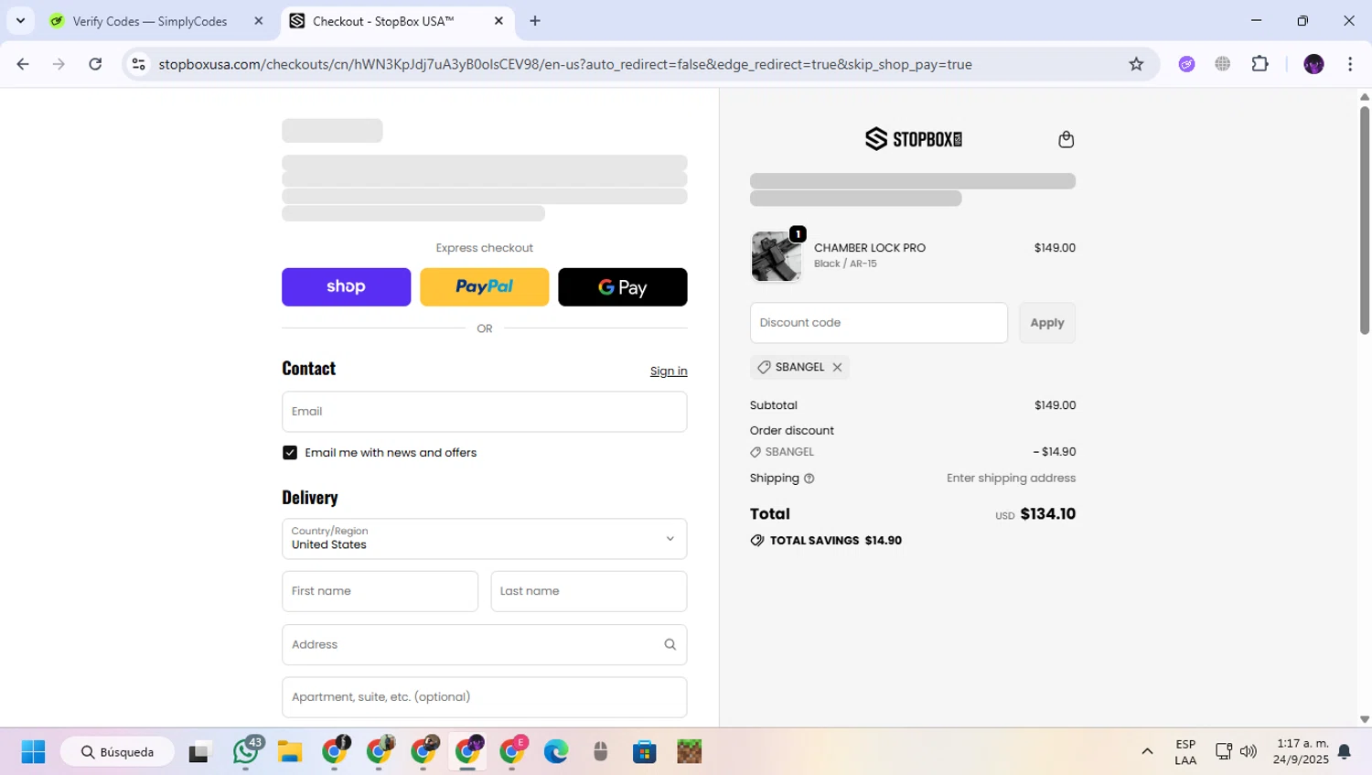This screenshot has height=775, width=1372.
Task: Bookmark this page with the star icon
Action: [x=1136, y=64]
